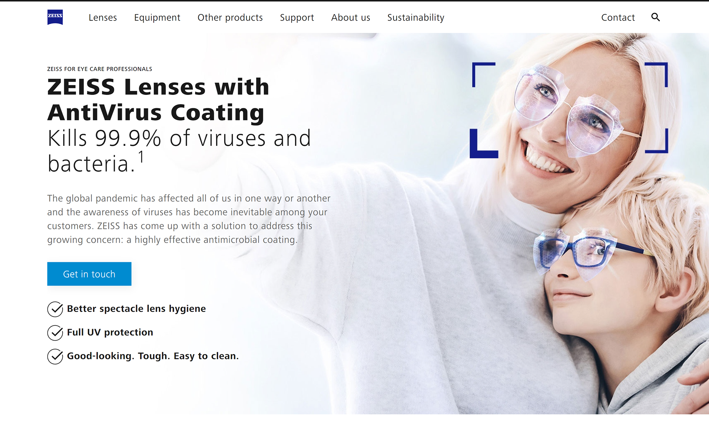The image size is (709, 434).
Task: Open the About us menu item
Action: coord(350,17)
